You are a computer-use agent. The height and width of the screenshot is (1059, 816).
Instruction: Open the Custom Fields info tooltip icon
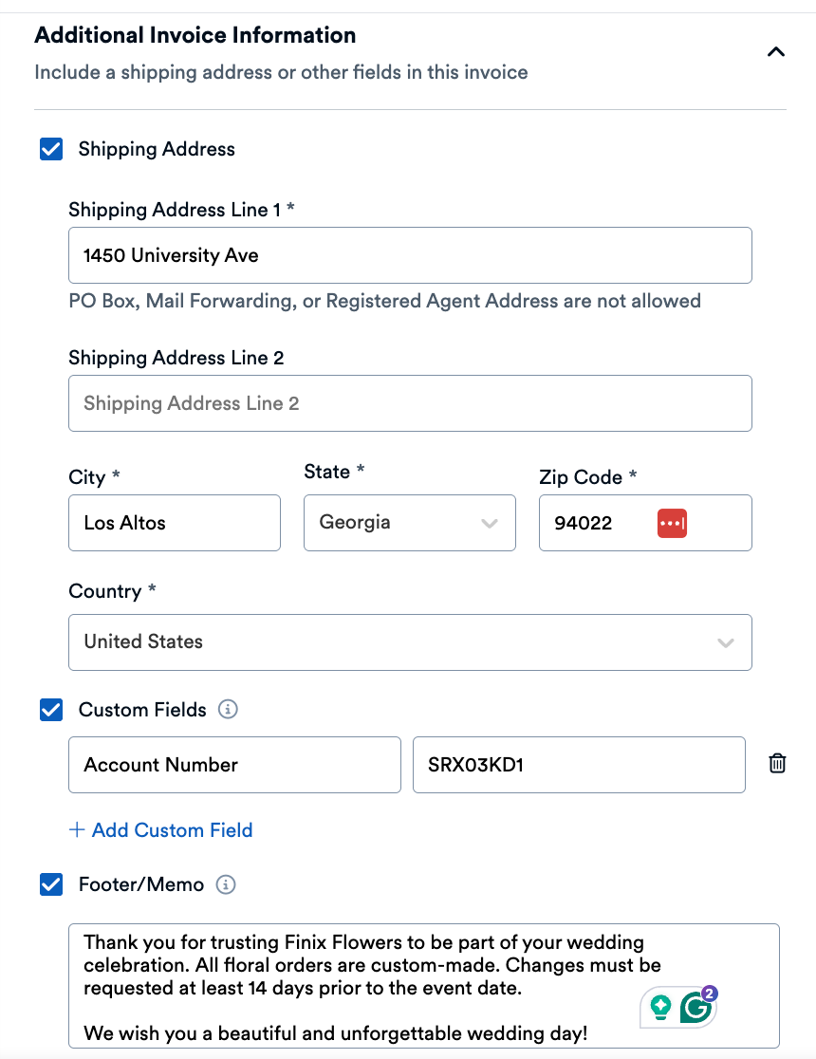point(227,709)
